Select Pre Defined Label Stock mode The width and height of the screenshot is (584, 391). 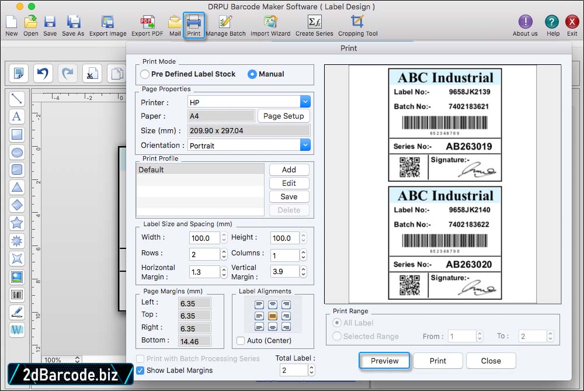(145, 74)
